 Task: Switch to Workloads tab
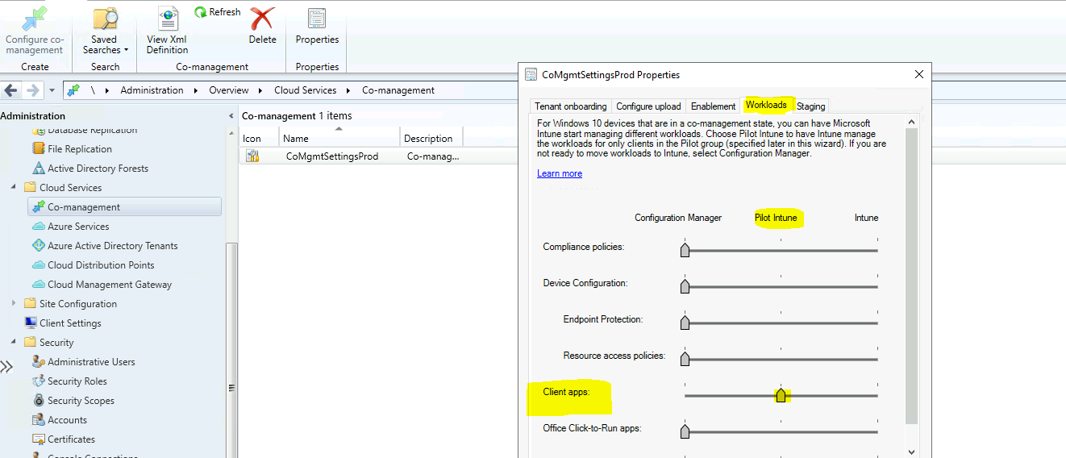pyautogui.click(x=766, y=105)
